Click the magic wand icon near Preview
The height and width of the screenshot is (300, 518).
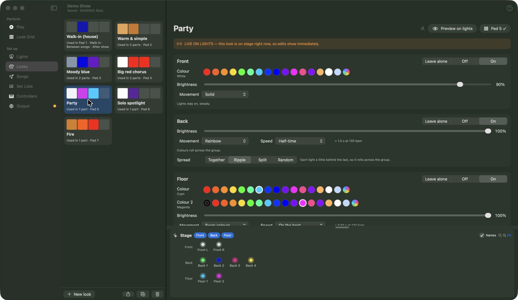423,29
